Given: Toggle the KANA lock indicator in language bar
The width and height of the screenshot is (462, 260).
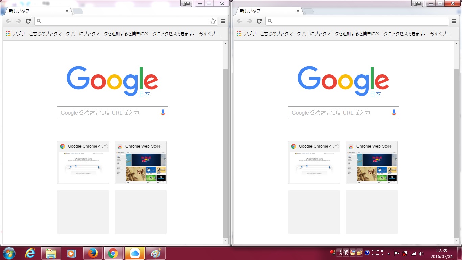Looking at the screenshot, I should tap(375, 254).
